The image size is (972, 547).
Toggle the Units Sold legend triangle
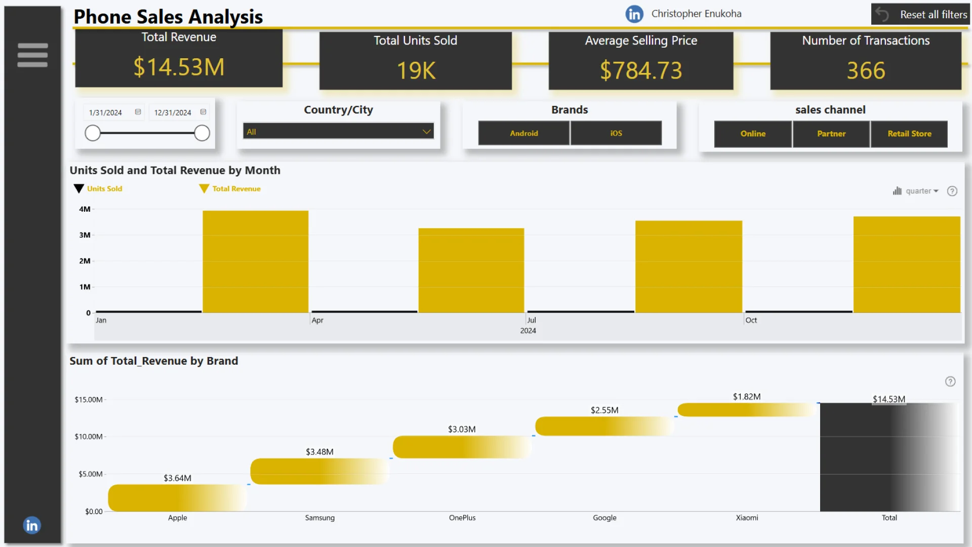click(78, 188)
